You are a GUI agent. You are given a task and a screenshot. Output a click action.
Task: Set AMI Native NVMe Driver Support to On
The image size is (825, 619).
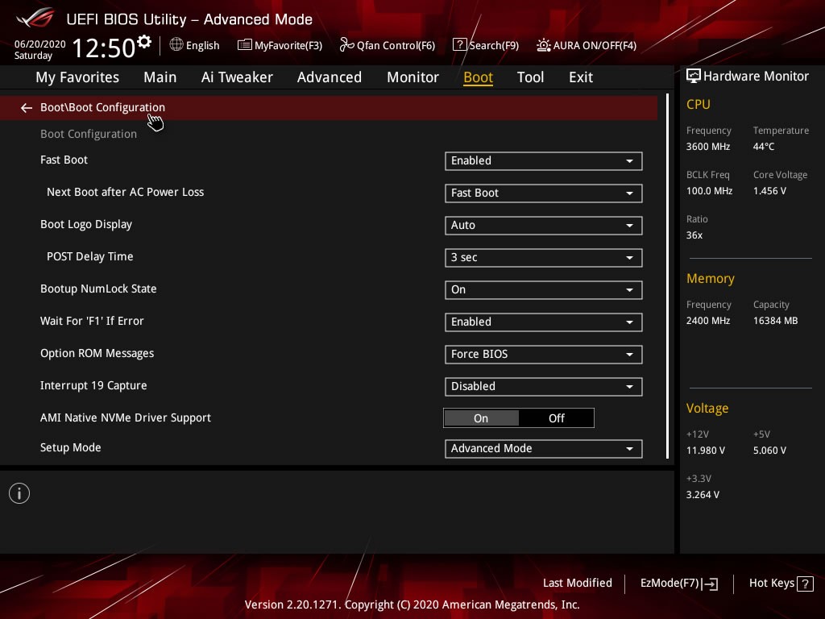coord(481,418)
